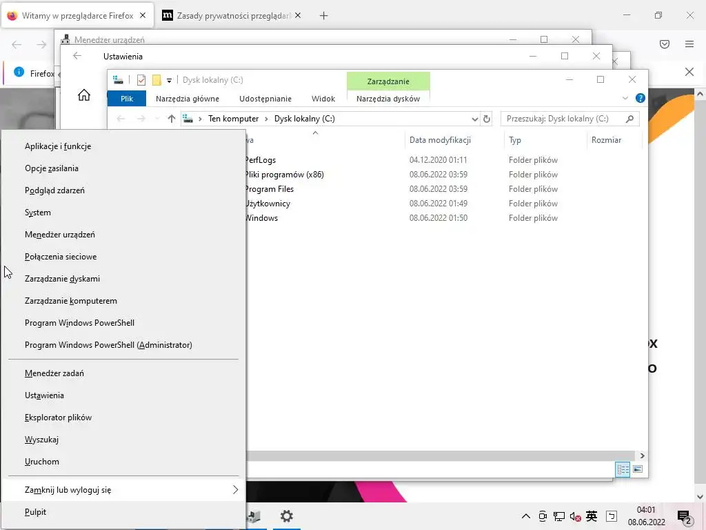Open the Action Center notifications icon
The image size is (706, 530).
685,517
